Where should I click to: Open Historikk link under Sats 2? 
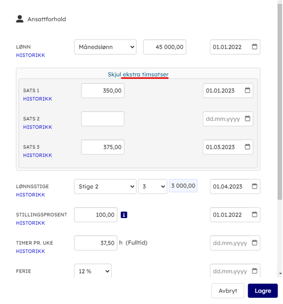point(38,127)
